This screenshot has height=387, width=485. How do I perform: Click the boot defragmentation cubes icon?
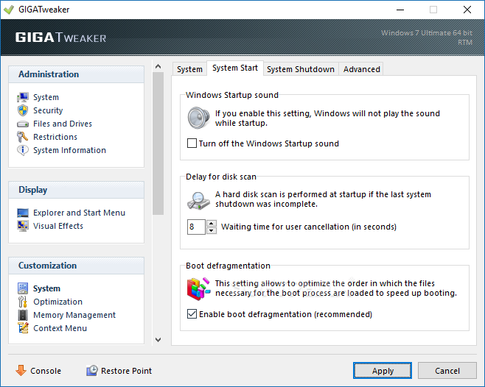[x=198, y=289]
